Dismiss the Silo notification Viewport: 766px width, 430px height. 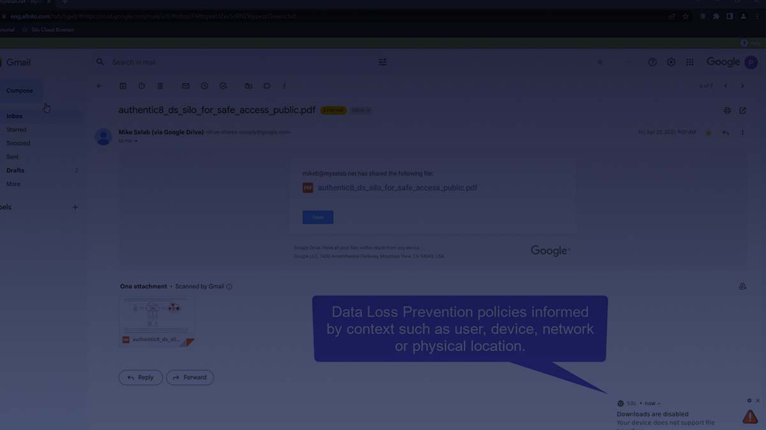[758, 401]
